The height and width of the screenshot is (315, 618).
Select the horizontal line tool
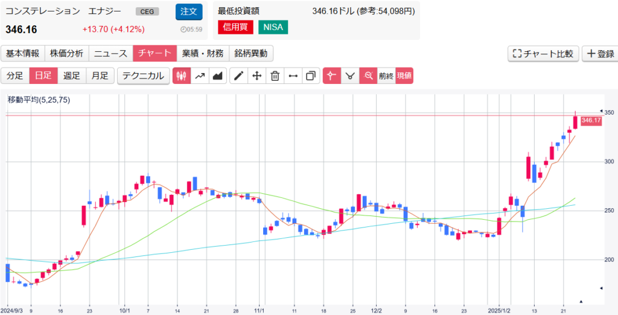(x=293, y=76)
